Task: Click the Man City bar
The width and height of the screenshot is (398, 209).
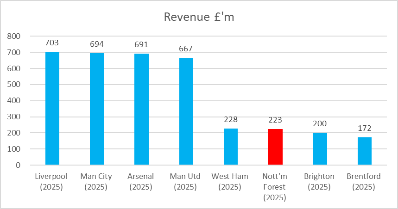Action: (97, 109)
